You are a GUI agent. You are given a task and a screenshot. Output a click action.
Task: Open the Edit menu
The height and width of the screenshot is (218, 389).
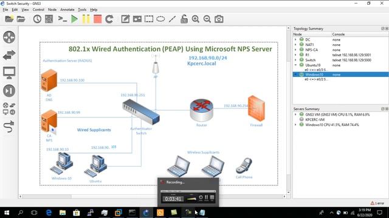tap(15, 10)
